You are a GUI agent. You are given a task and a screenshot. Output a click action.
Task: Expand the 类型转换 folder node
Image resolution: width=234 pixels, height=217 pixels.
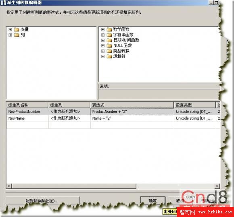click(x=103, y=51)
